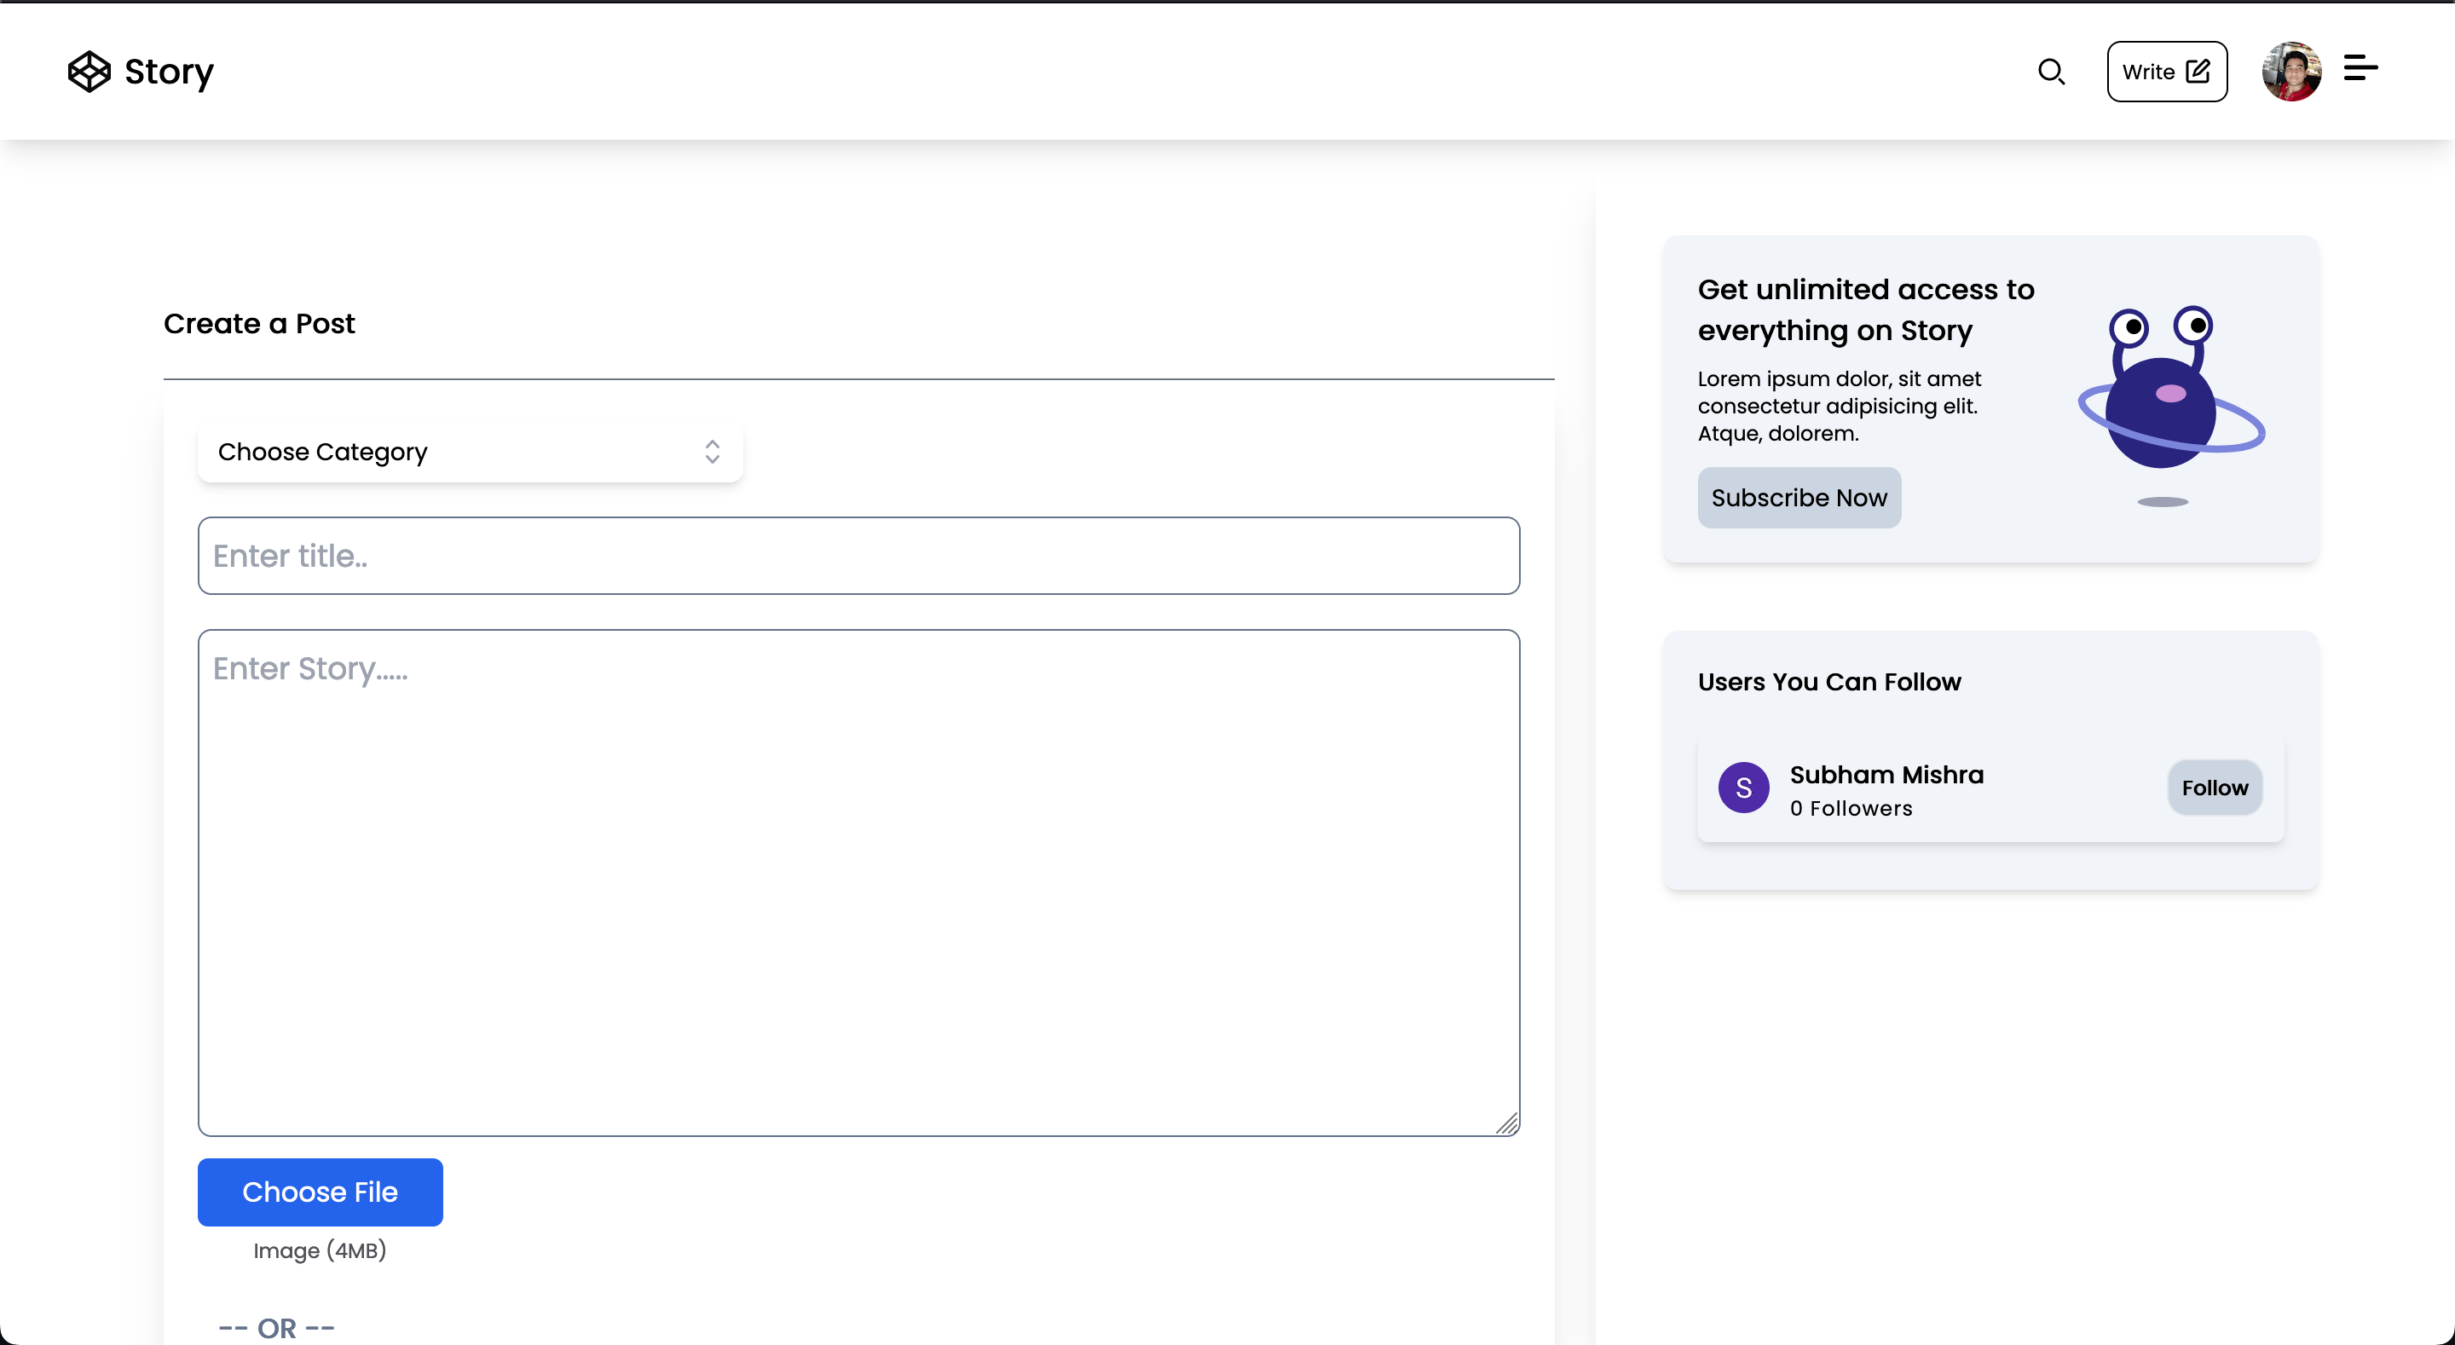Open the profile avatar photo

point(2291,72)
